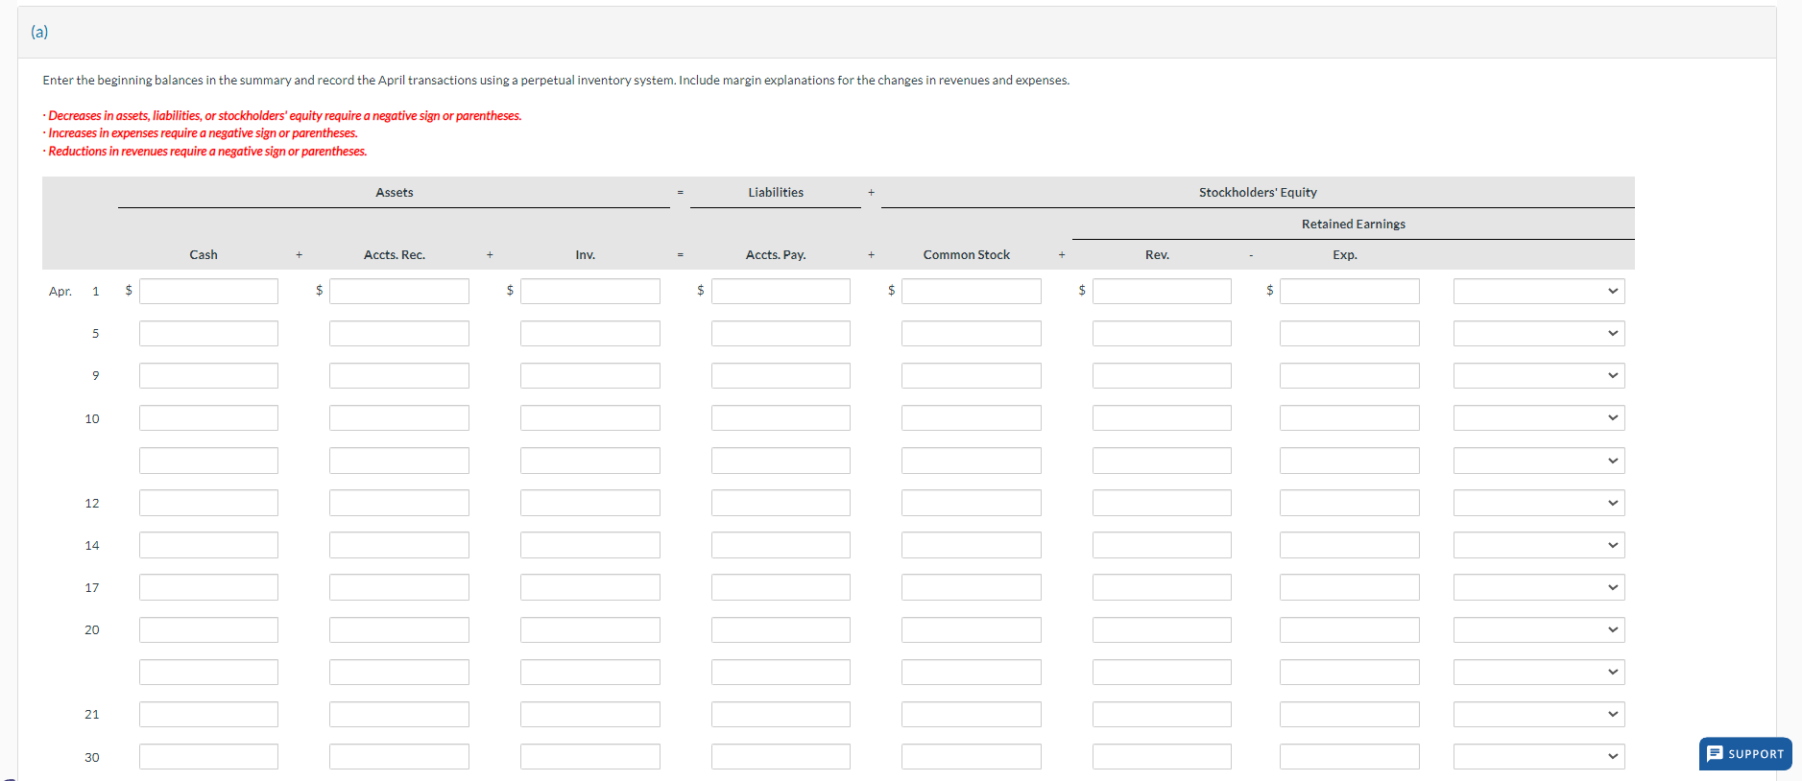Open margin explanation dropdown for day 9 row
The height and width of the screenshot is (781, 1802).
click(x=1539, y=375)
